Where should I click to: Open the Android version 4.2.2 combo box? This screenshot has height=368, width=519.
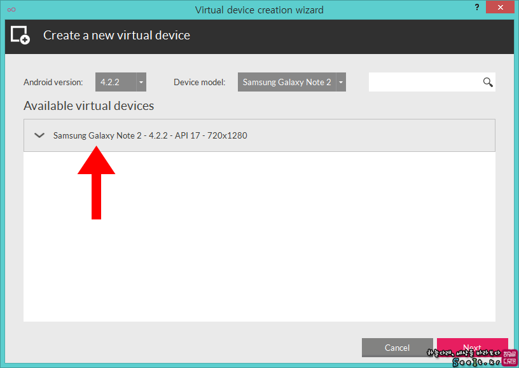tap(120, 82)
